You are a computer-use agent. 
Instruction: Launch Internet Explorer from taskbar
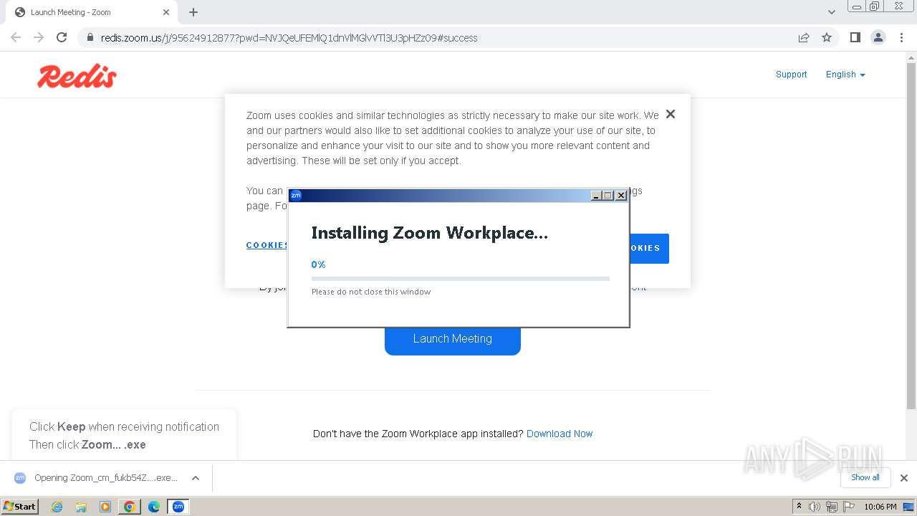[57, 507]
